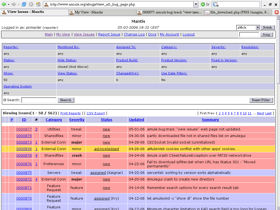Viewport: 280px width, 210px height.
Task: Click the CSV Export link
Action: point(96,113)
